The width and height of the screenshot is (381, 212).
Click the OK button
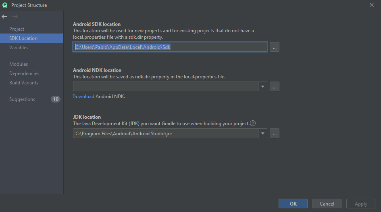293,204
